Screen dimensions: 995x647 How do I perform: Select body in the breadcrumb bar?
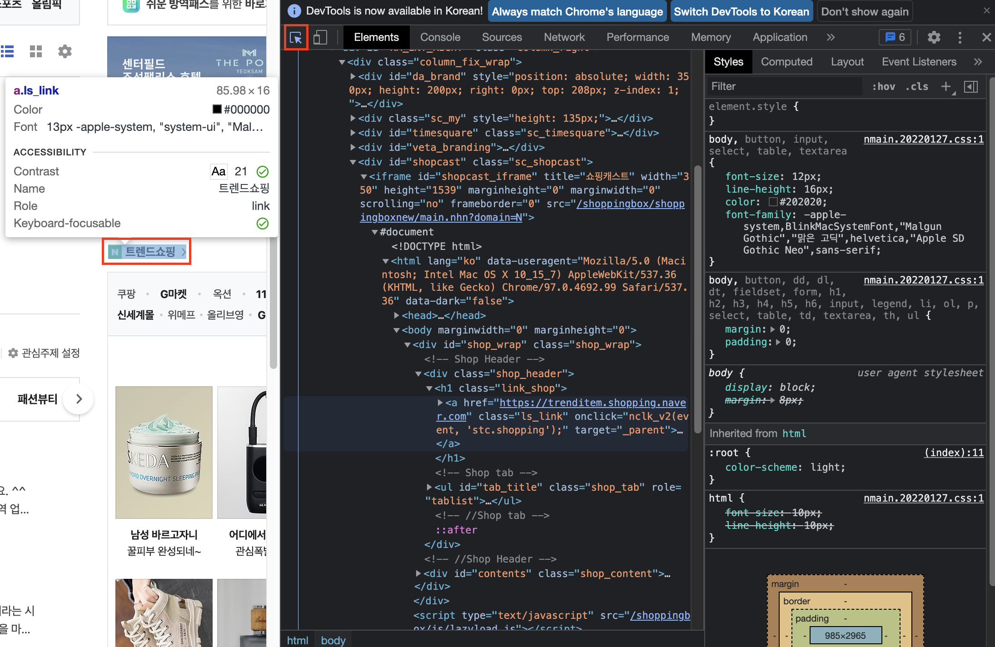pos(333,640)
